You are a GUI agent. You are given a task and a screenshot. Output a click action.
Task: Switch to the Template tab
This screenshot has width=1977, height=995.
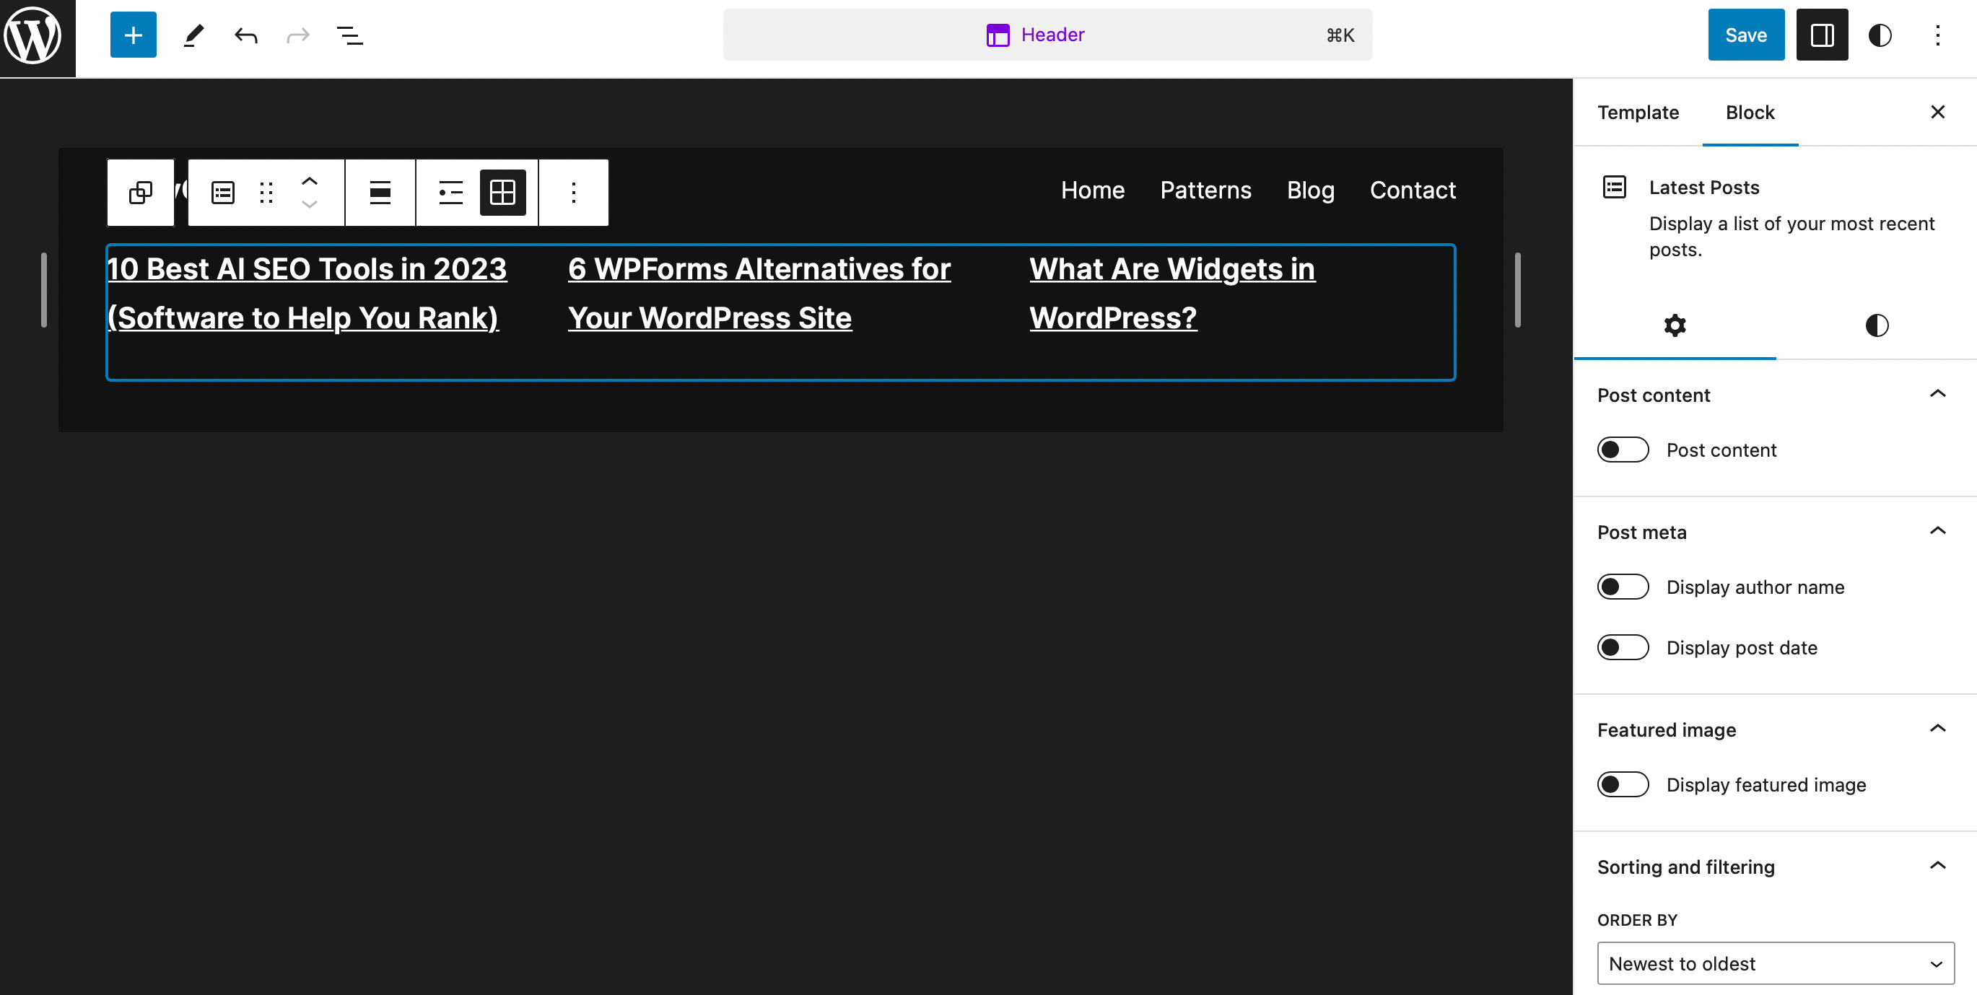click(1638, 112)
